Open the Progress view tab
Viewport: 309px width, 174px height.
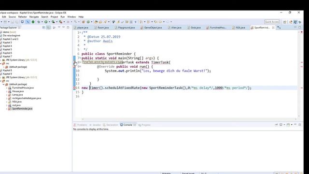coord(144,125)
